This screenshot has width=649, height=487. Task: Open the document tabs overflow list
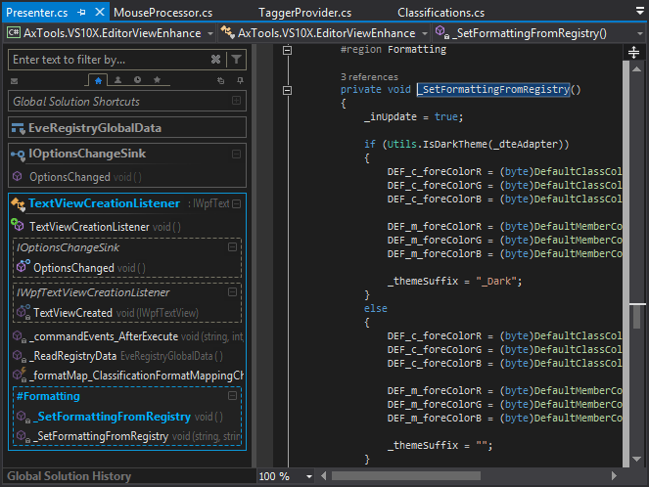pos(640,11)
